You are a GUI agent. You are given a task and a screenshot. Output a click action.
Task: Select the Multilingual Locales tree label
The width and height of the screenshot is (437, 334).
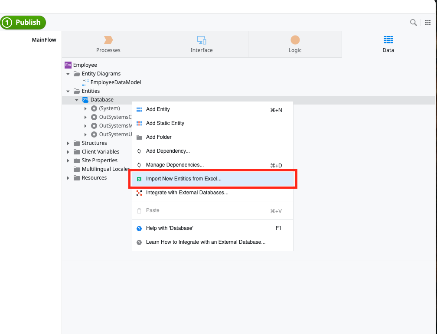point(106,169)
